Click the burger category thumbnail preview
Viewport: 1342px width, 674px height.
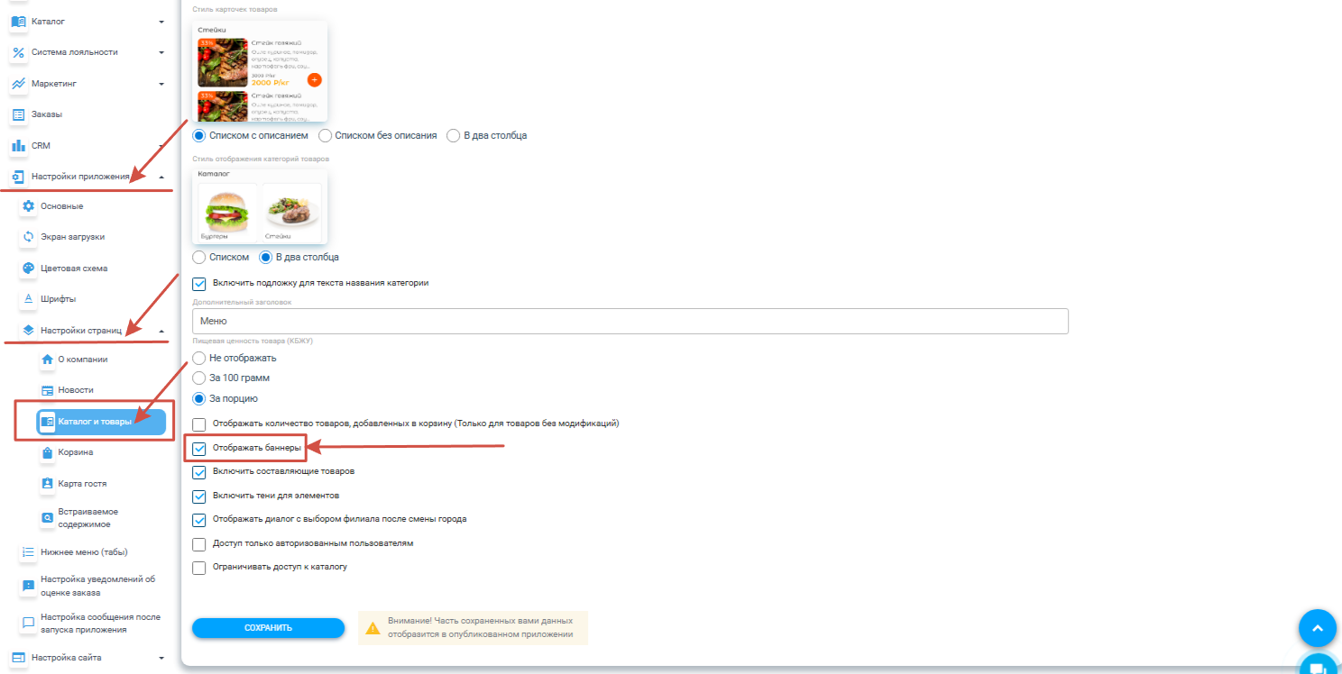227,213
